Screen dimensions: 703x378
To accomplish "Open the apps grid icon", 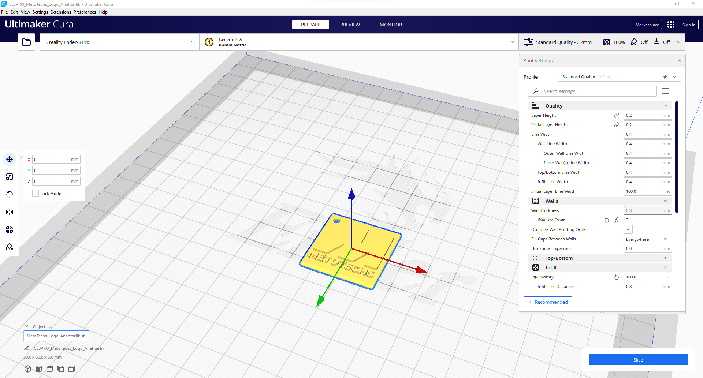I will [x=671, y=25].
